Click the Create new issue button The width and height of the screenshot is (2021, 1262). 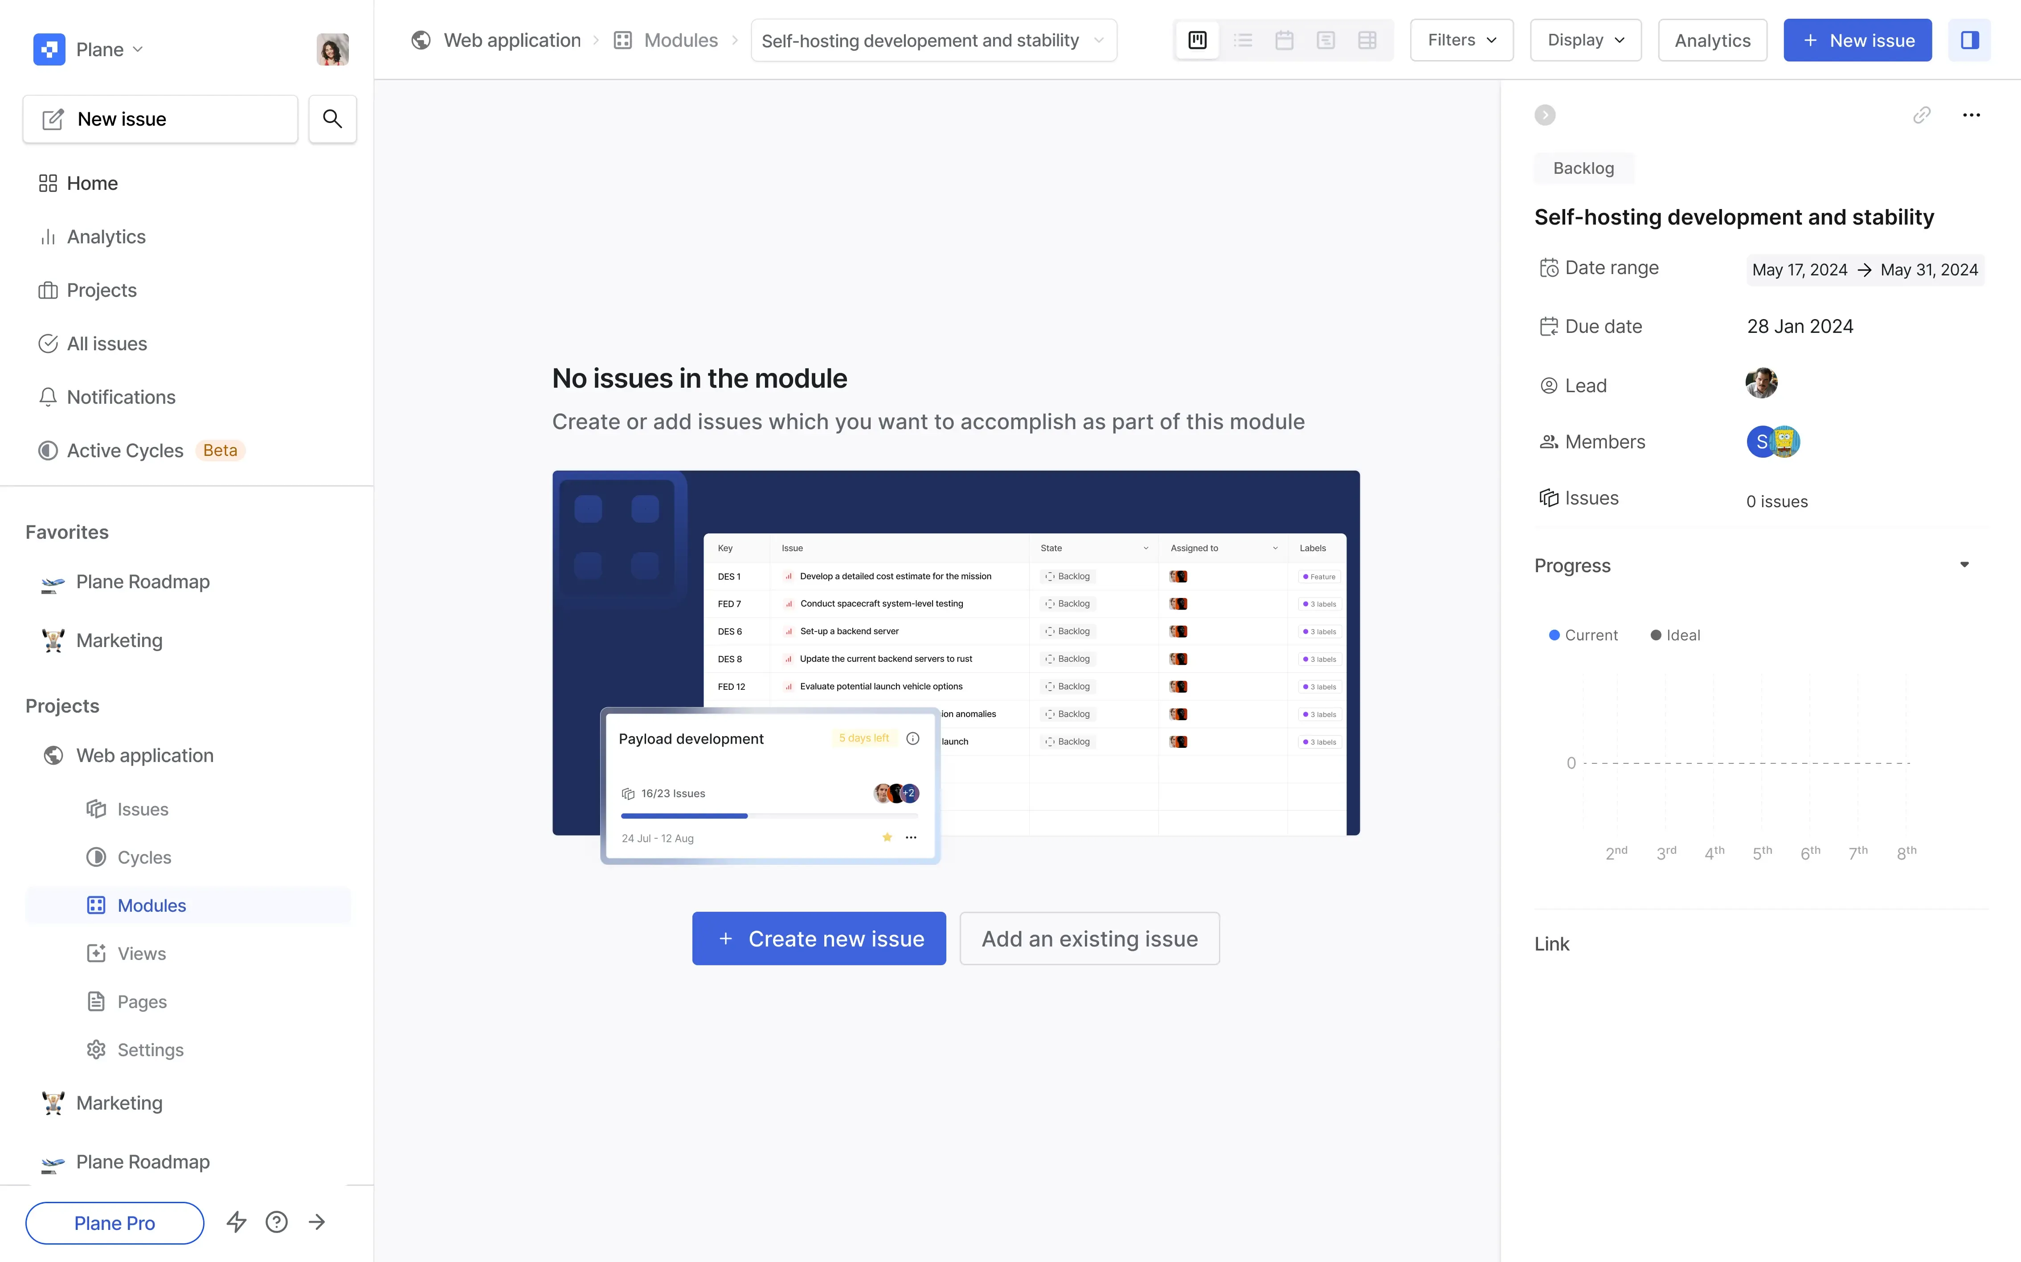click(x=818, y=938)
